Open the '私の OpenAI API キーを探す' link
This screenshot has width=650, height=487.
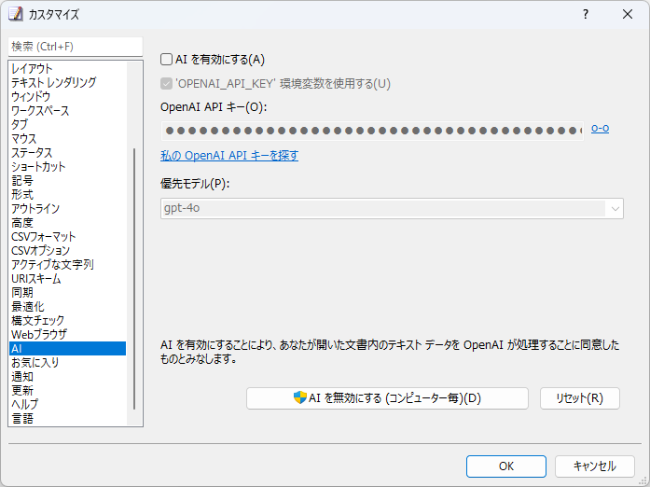pos(229,156)
